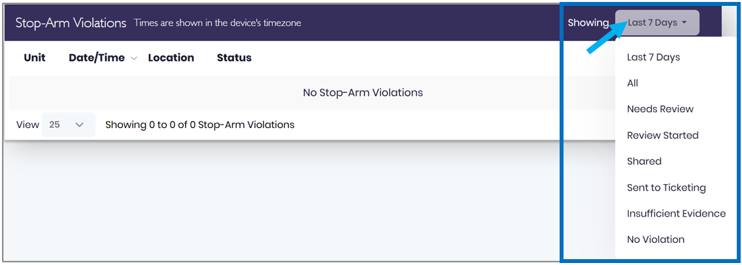The width and height of the screenshot is (742, 265).
Task: Pick Review Started in the filter menu
Action: tap(662, 136)
